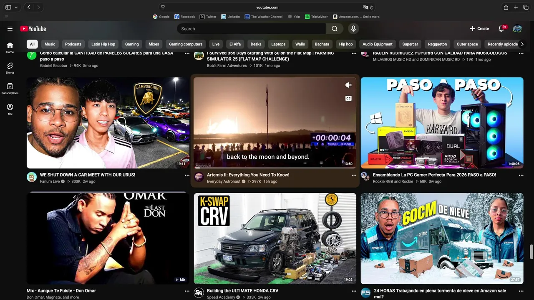This screenshot has width=534, height=300.
Task: Open the TripAdvisor bookmark
Action: [317, 17]
